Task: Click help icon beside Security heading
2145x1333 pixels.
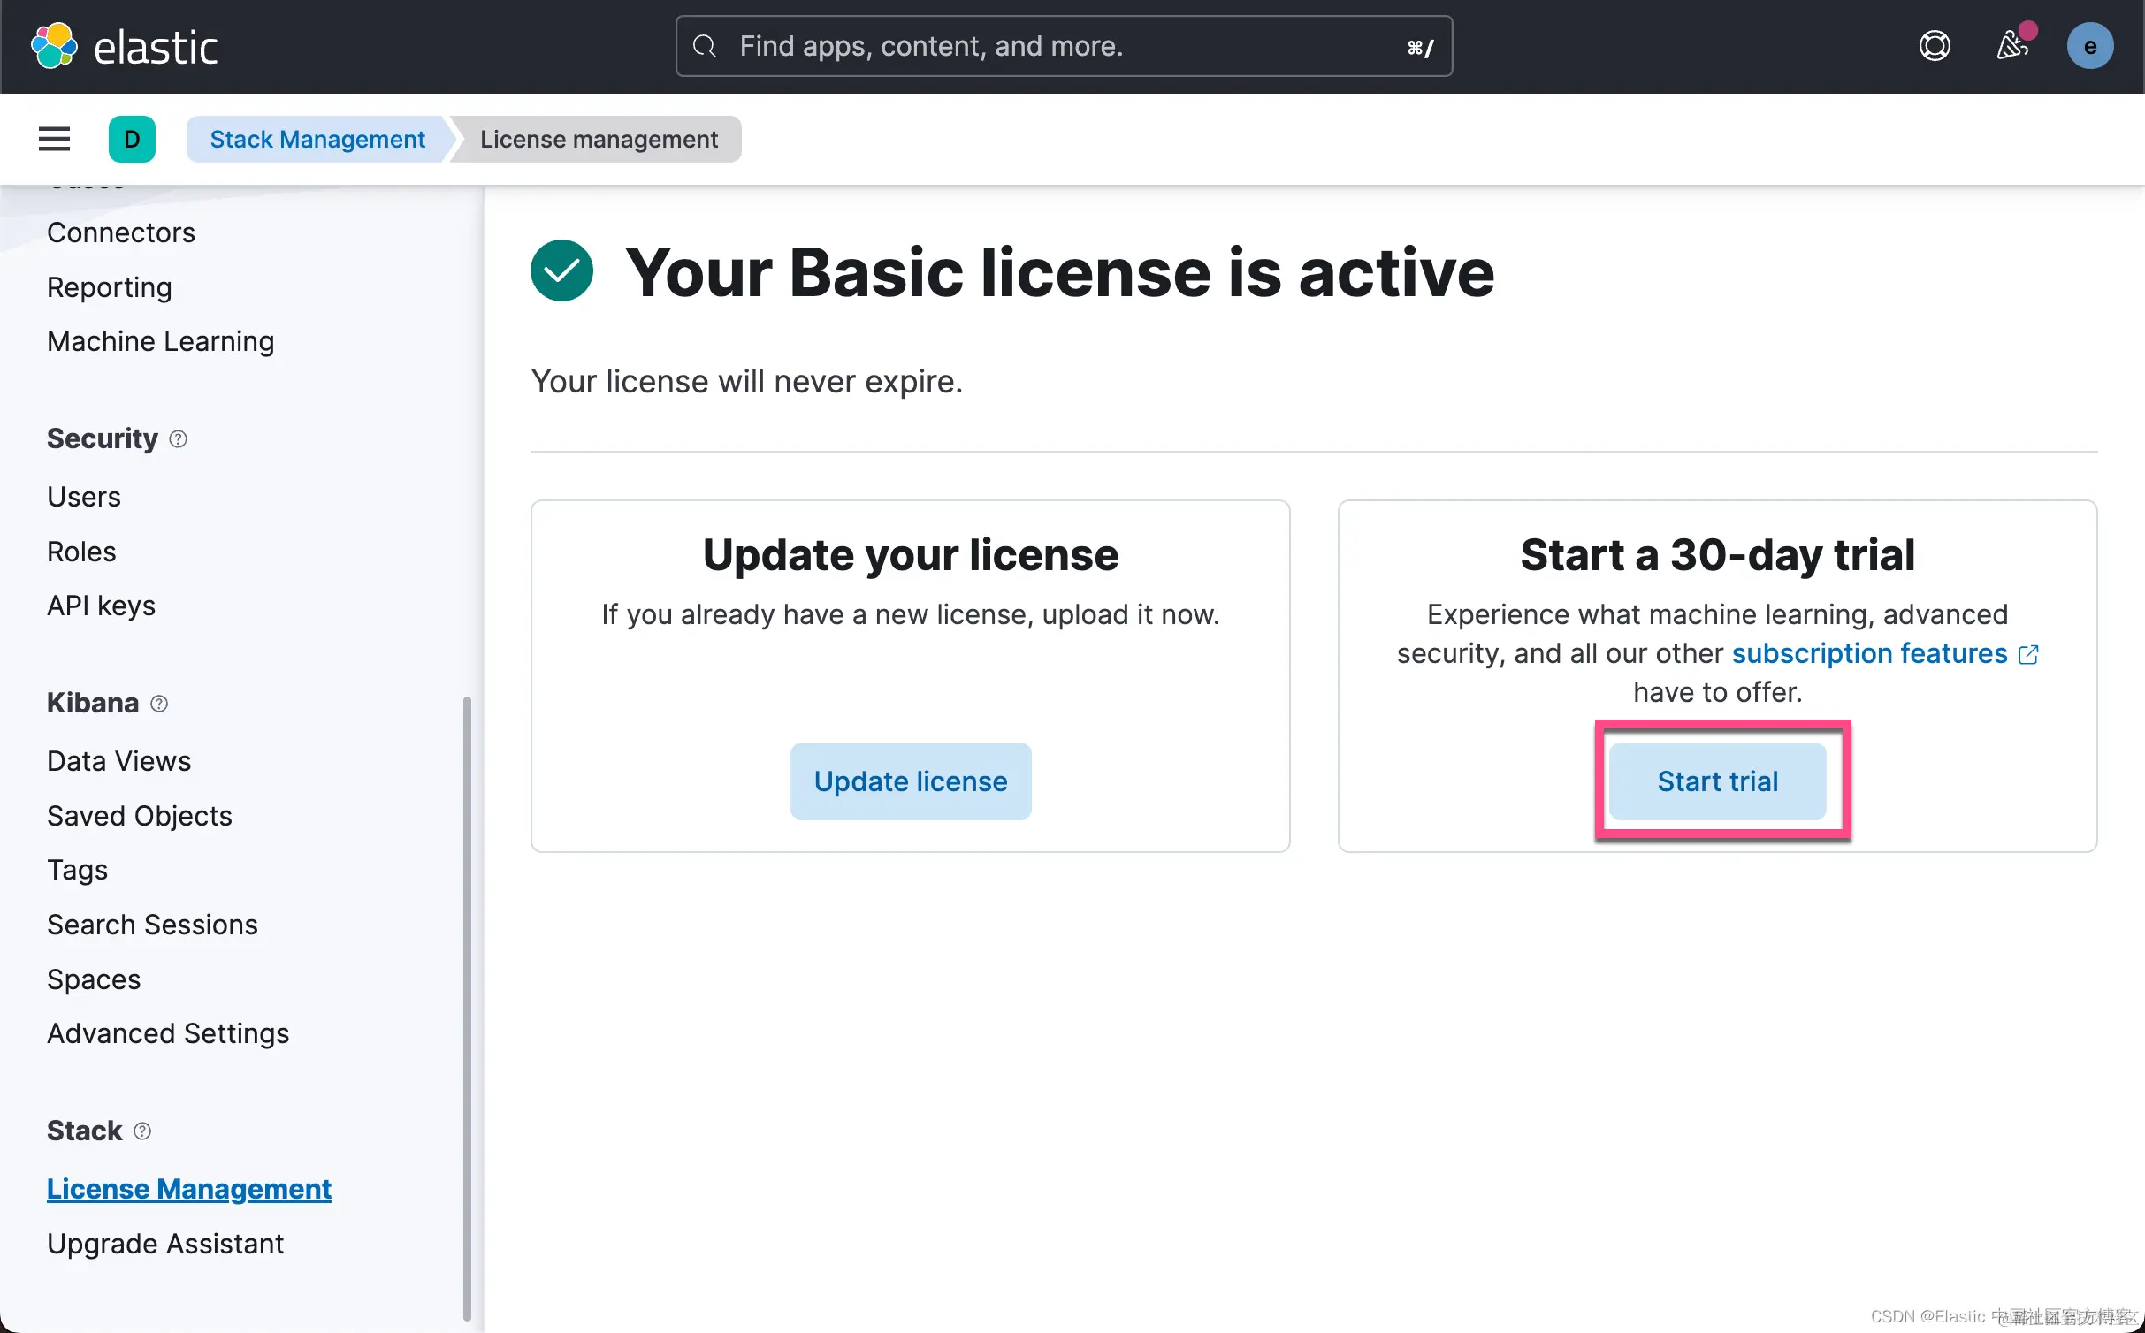Action: [178, 439]
